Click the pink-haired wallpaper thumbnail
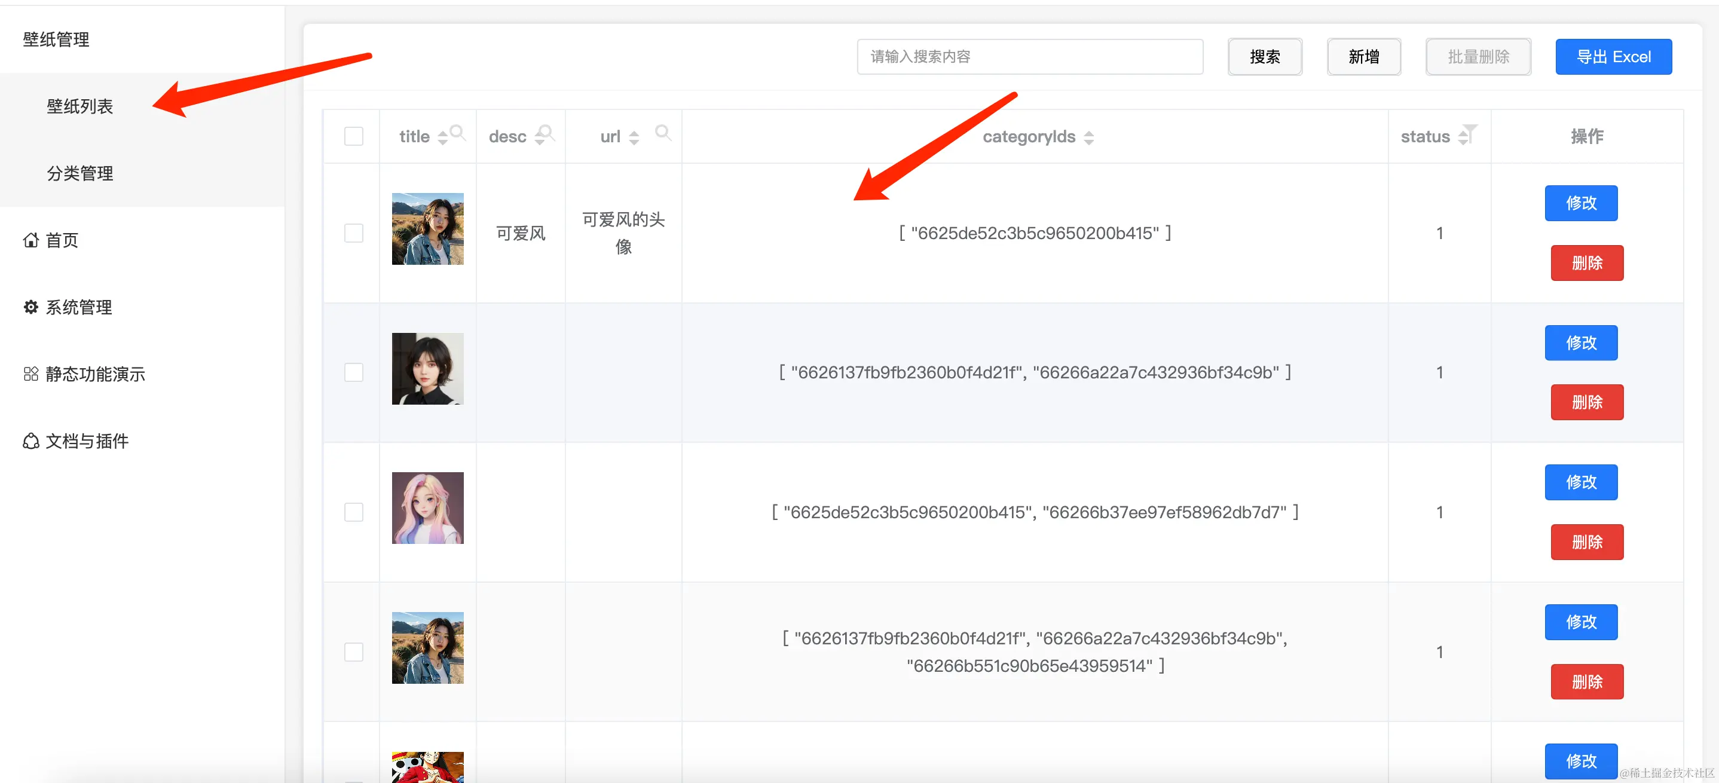The height and width of the screenshot is (783, 1719). (428, 508)
